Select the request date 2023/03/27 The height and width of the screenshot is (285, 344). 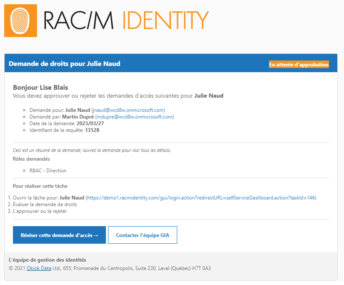[x=90, y=124]
